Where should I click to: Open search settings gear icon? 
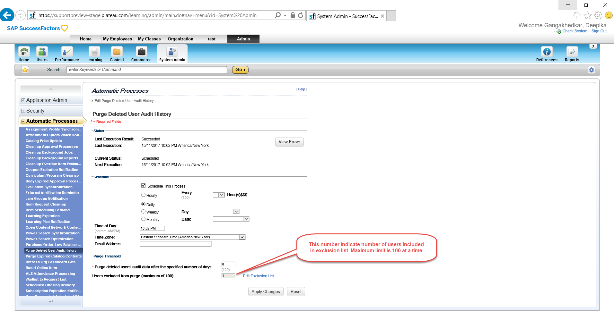[591, 70]
